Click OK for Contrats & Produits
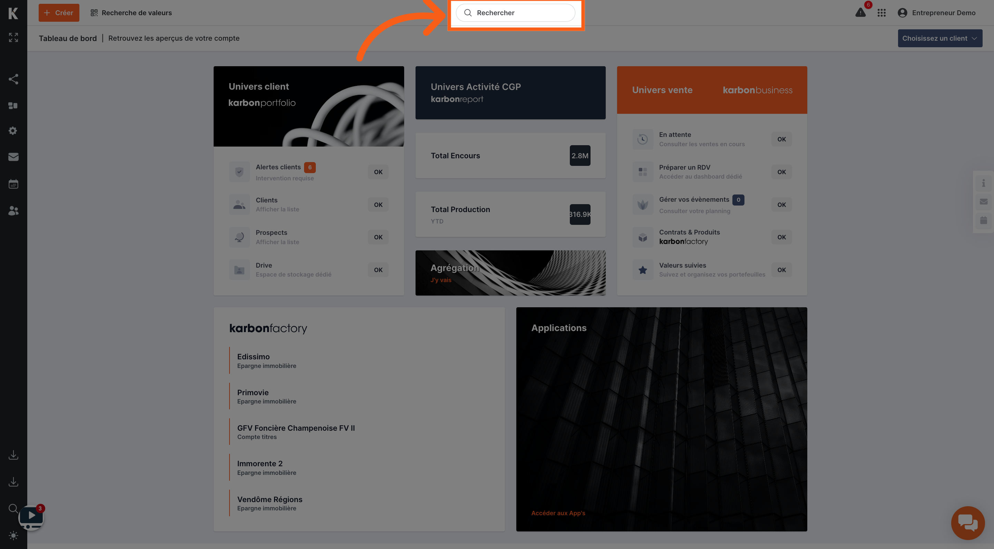This screenshot has width=994, height=549. pyautogui.click(x=781, y=237)
